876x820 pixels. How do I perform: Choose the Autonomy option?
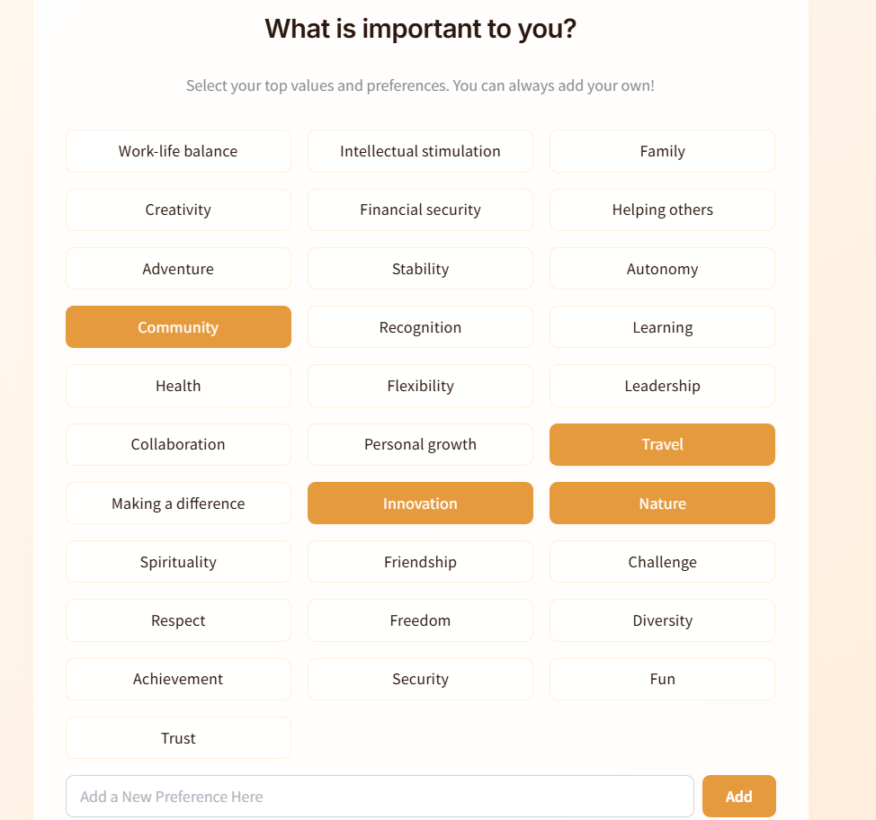(x=662, y=269)
